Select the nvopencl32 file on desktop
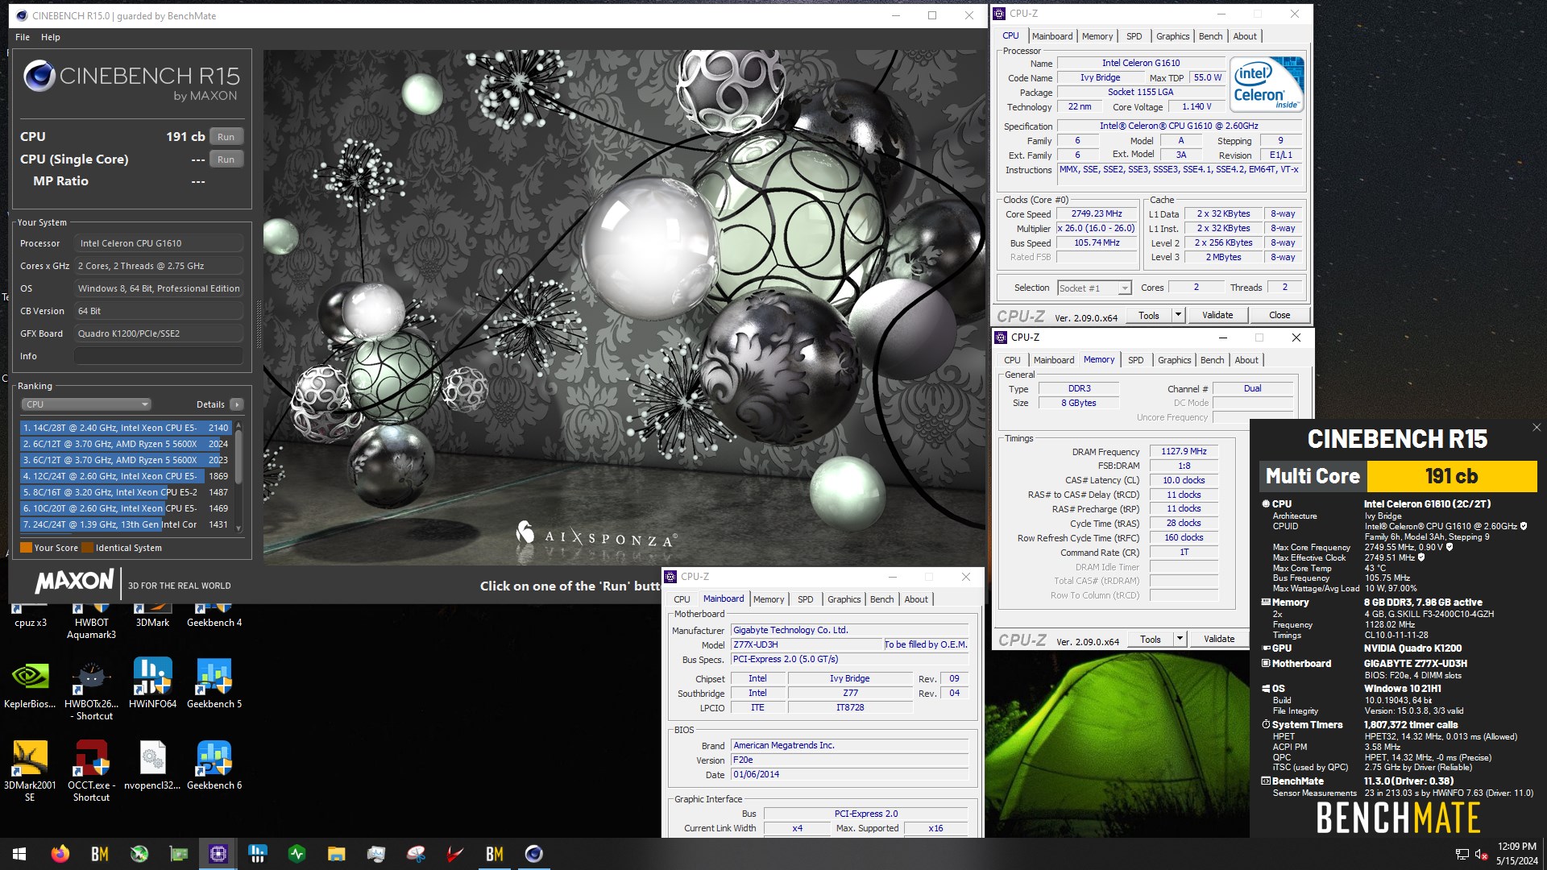The height and width of the screenshot is (870, 1547). click(153, 764)
